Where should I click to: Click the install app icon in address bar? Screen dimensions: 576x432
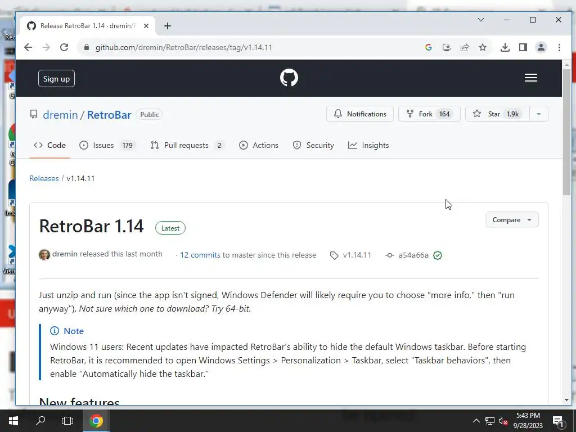coord(446,47)
